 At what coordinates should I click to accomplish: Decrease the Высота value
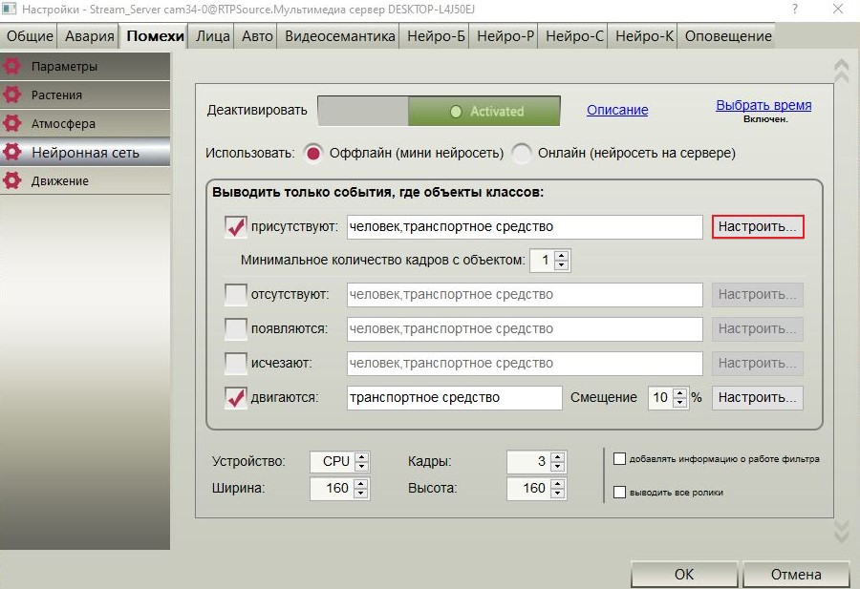tap(557, 494)
